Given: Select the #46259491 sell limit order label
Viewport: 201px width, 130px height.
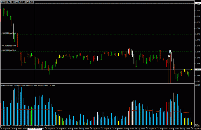Looking at the screenshot, I should coord(9,33).
